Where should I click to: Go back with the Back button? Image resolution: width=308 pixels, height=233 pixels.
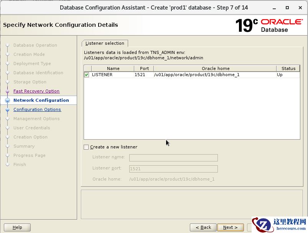(x=203, y=227)
